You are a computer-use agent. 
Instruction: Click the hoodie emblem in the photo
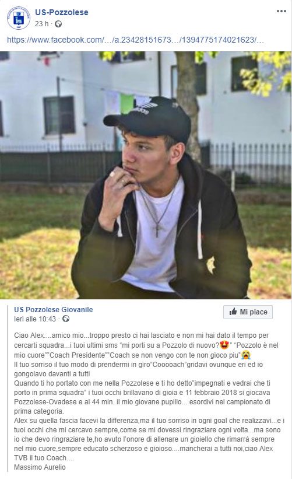211,264
